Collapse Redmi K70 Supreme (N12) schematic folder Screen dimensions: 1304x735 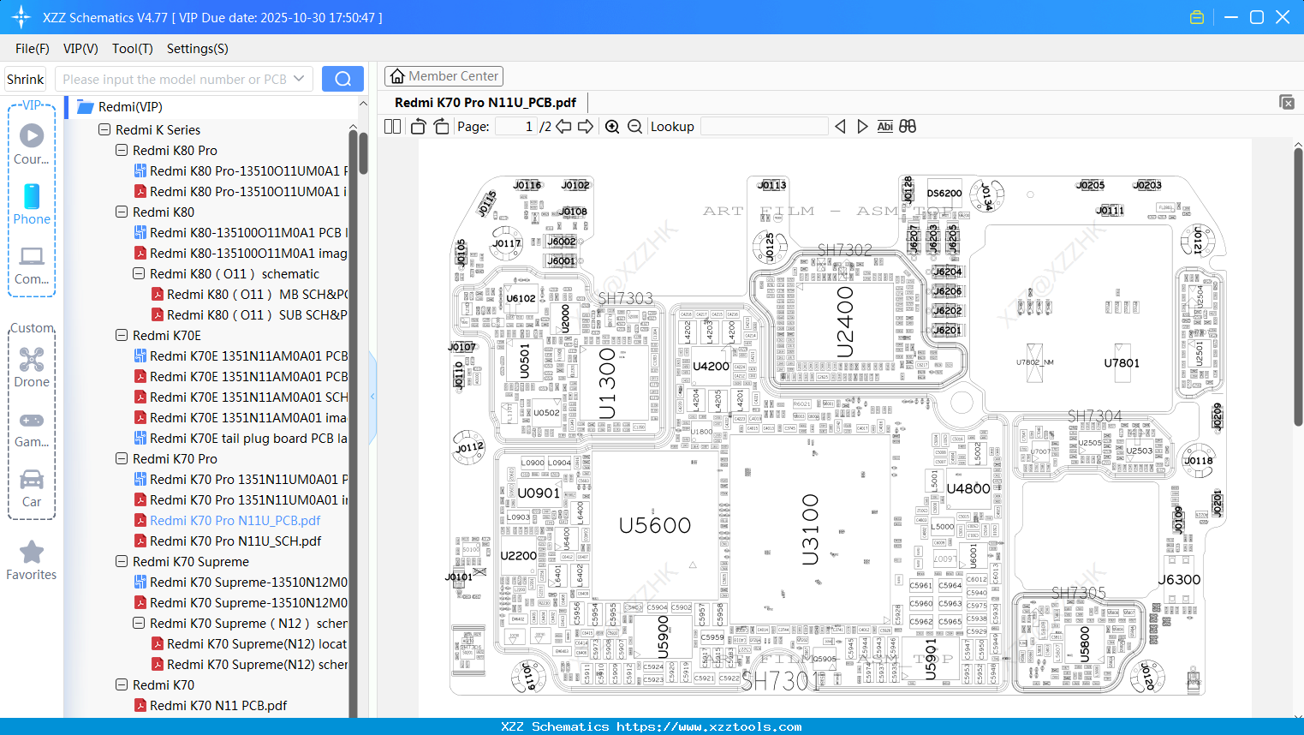pos(139,624)
